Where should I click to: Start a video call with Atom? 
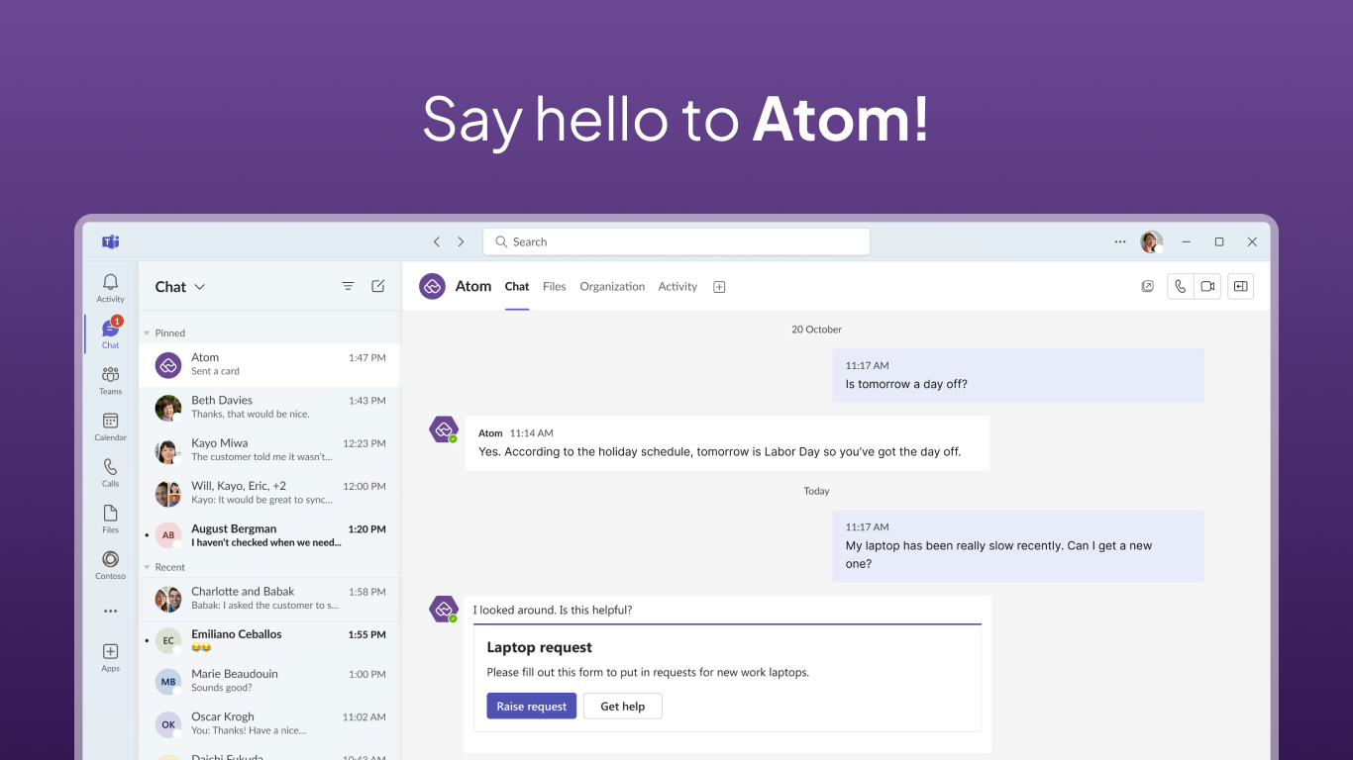point(1207,286)
